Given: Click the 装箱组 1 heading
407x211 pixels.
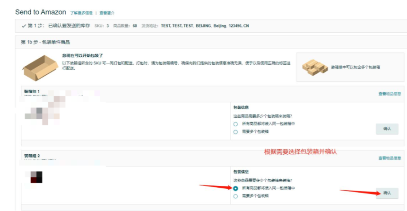Looking at the screenshot, I should 32,92.
